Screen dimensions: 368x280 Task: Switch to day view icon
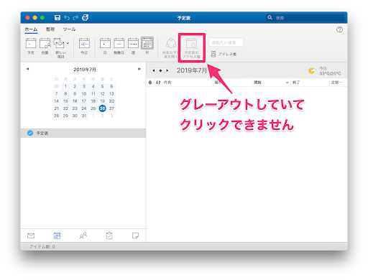[x=105, y=46]
